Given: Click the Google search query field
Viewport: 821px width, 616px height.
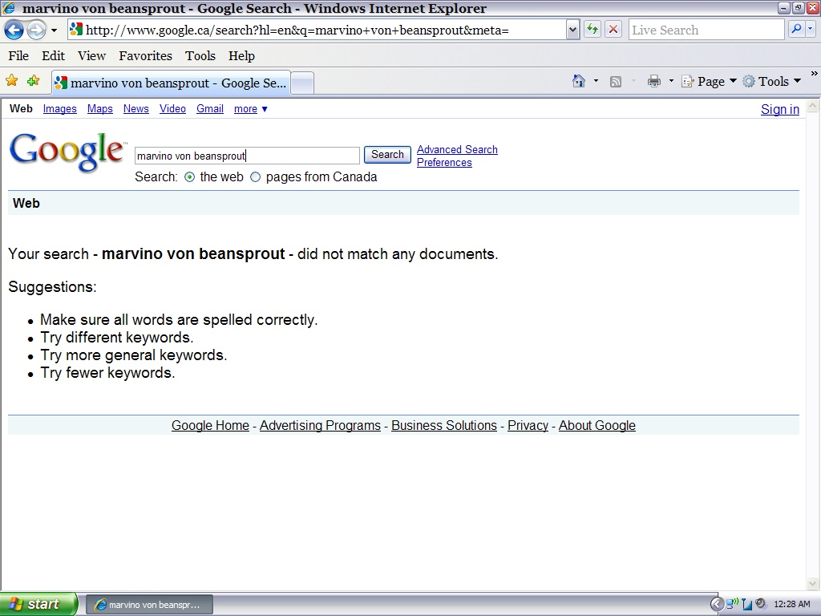Looking at the screenshot, I should 247,156.
